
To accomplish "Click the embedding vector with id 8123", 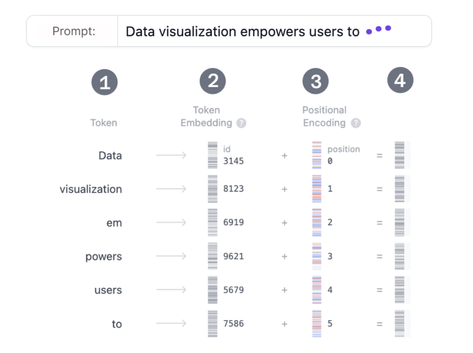I will coord(213,189).
